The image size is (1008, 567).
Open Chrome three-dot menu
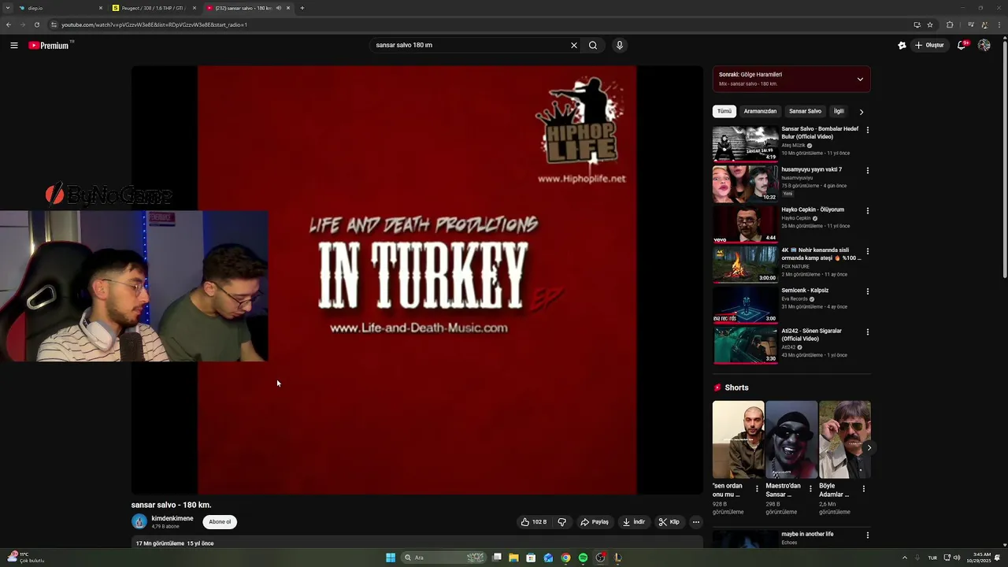pos(998,24)
